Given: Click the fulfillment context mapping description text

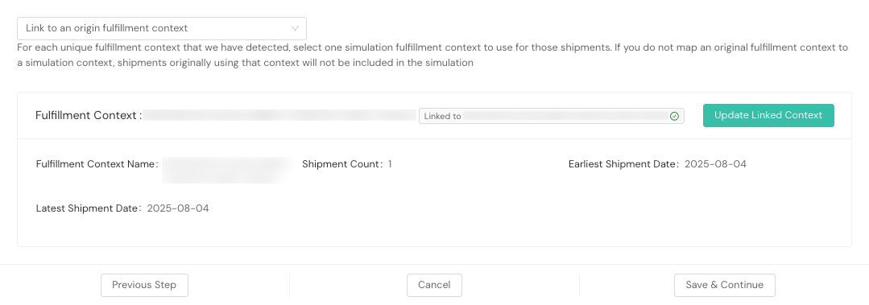Looking at the screenshot, I should (432, 56).
